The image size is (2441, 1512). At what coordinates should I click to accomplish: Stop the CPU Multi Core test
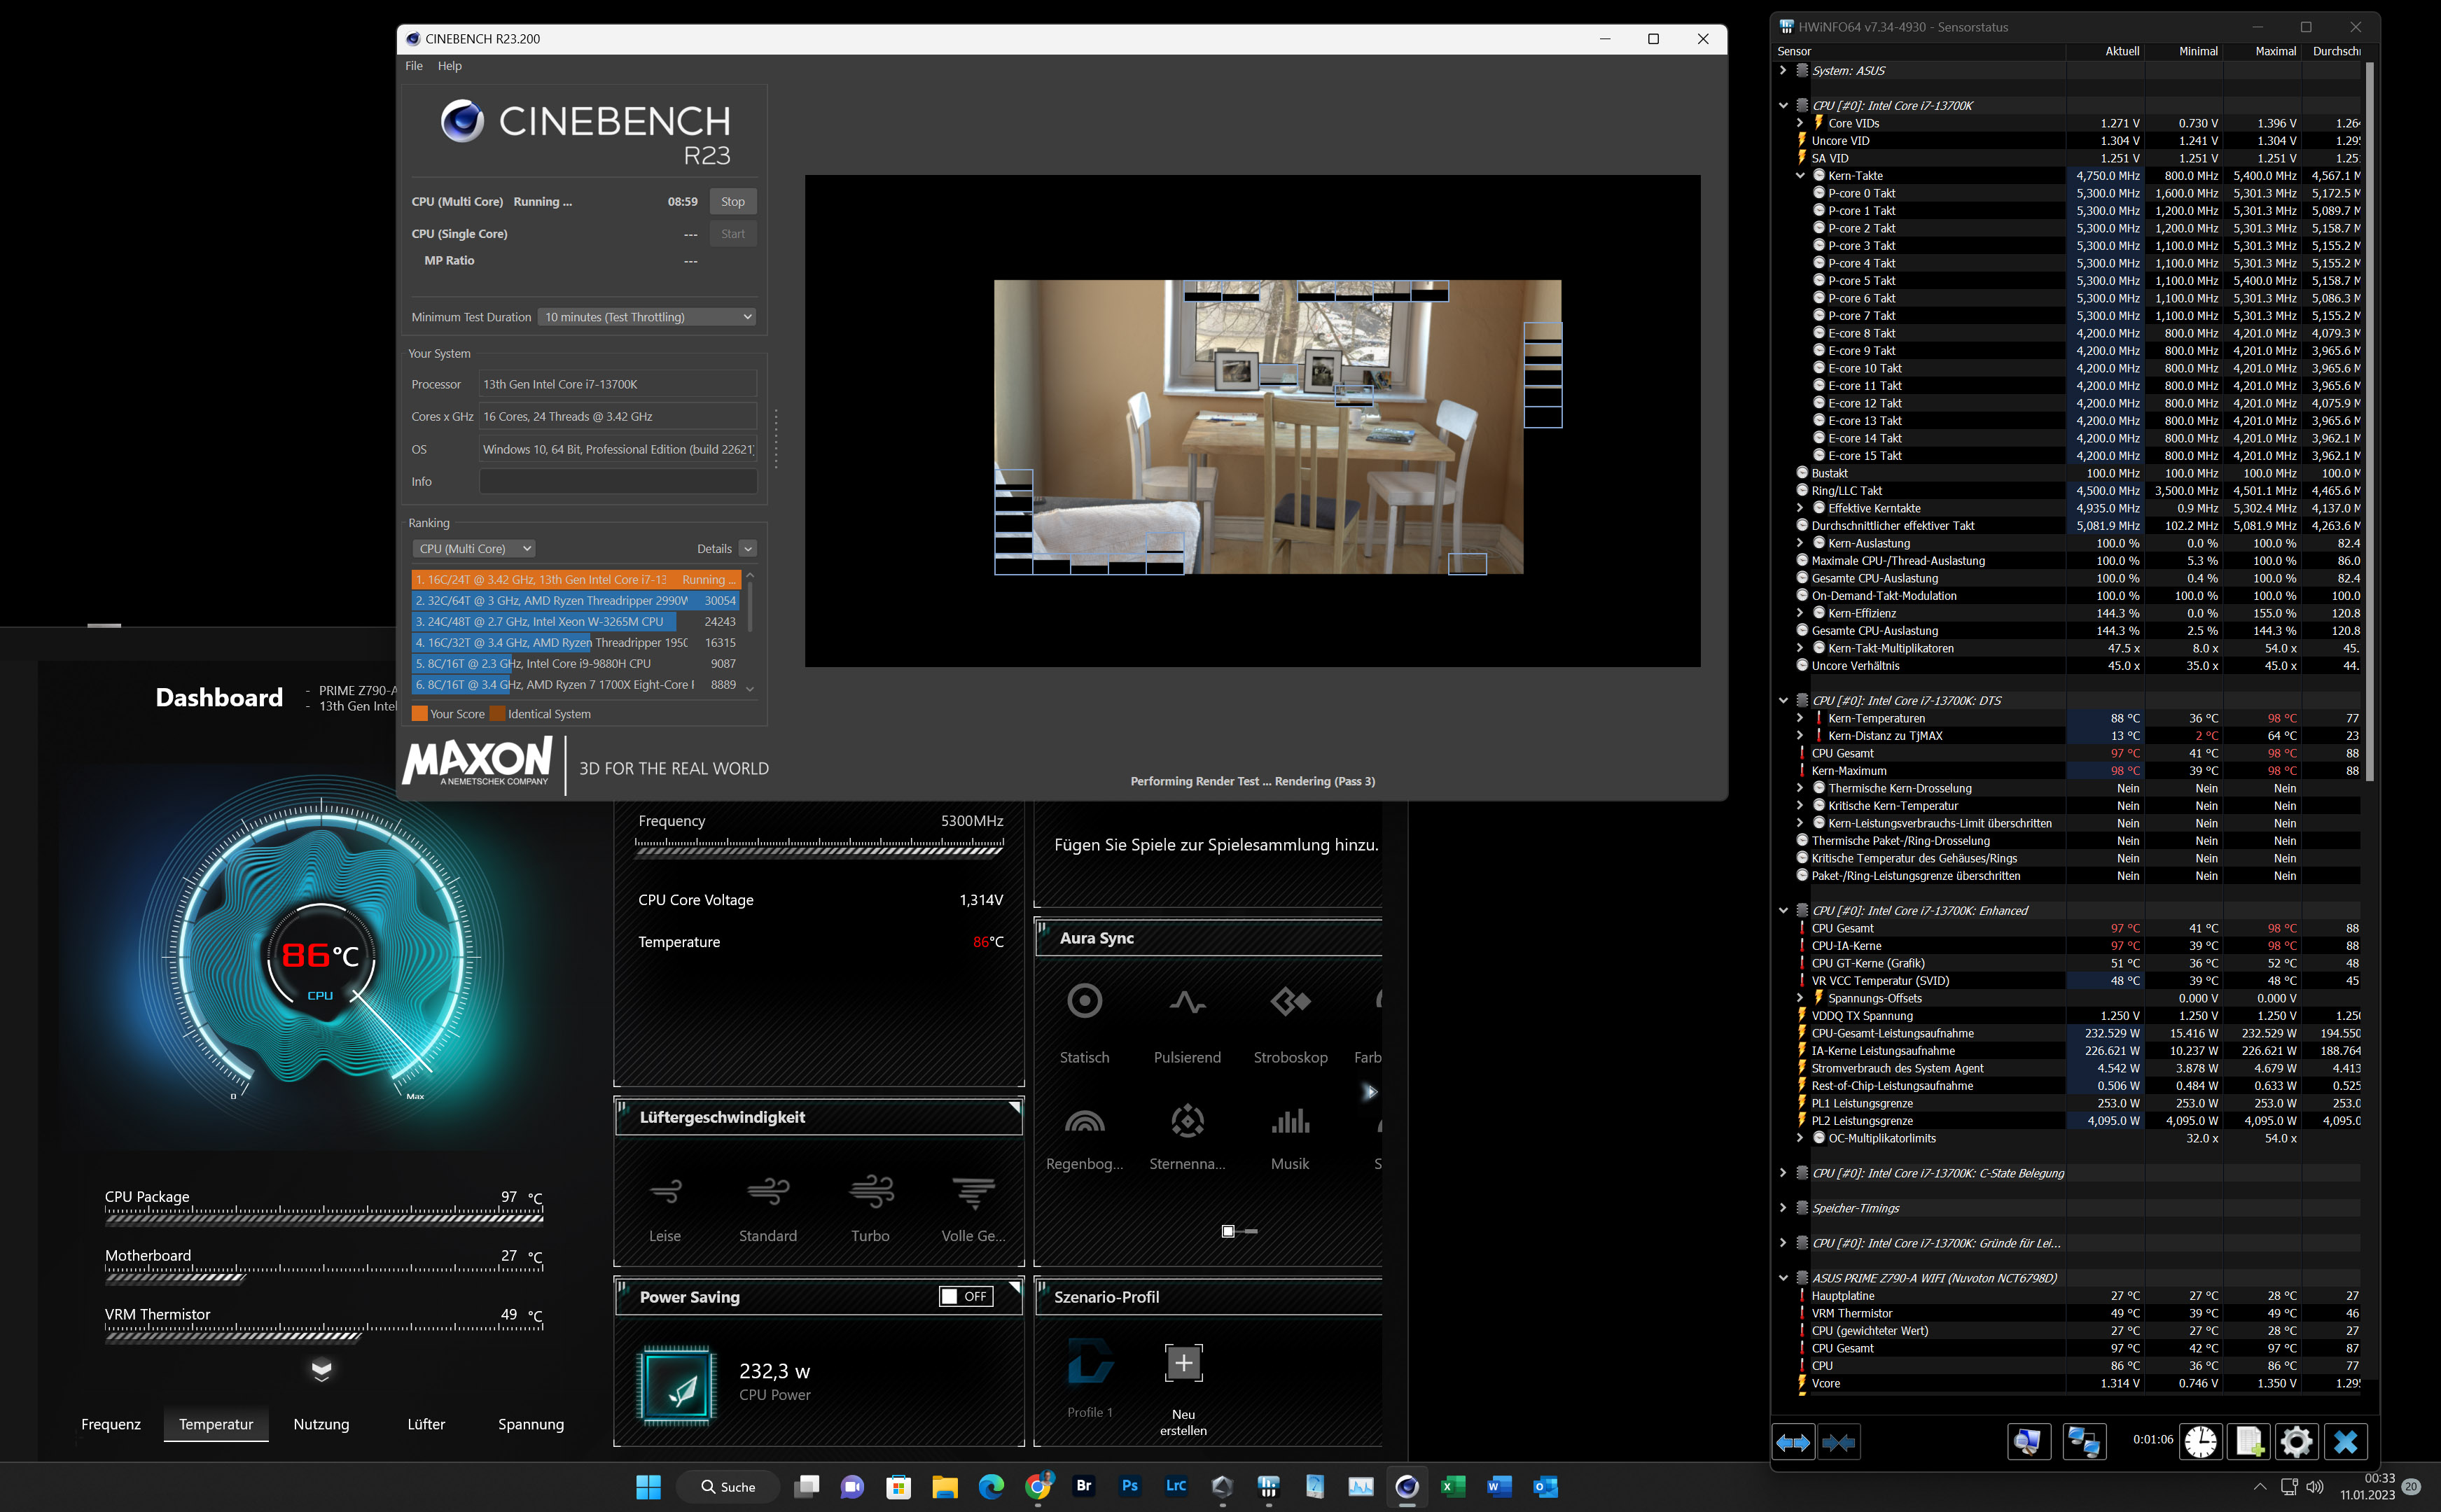[732, 202]
